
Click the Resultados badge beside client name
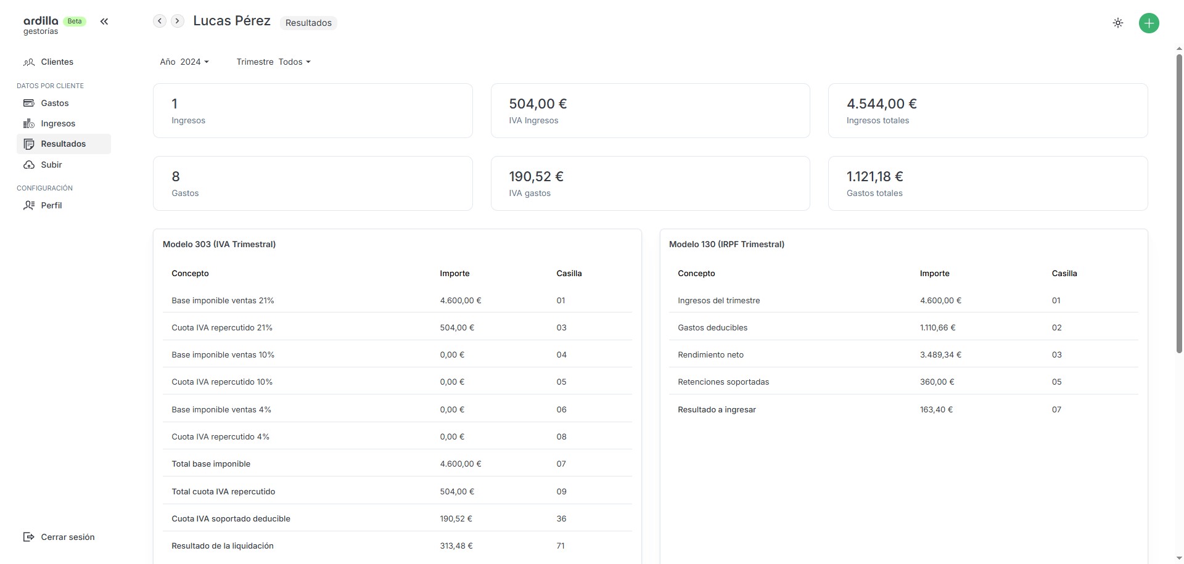click(308, 23)
